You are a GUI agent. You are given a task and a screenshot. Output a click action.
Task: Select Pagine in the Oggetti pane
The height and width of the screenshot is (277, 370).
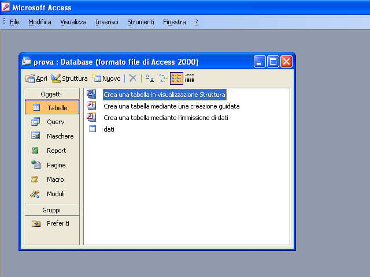tap(52, 165)
